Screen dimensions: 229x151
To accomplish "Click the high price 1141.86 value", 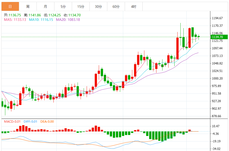I will pyautogui.click(x=35, y=15).
